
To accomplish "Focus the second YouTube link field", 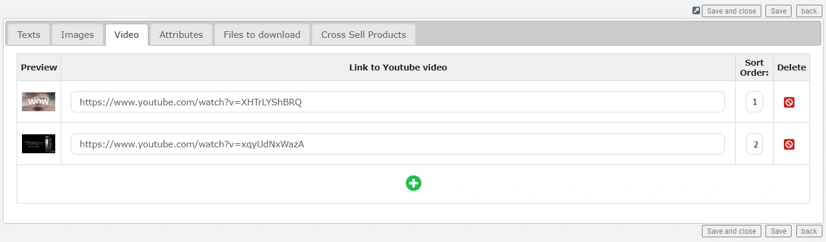I will [x=397, y=144].
